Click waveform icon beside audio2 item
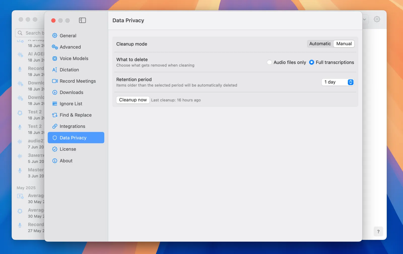This screenshot has height=254, width=403. click(20, 142)
